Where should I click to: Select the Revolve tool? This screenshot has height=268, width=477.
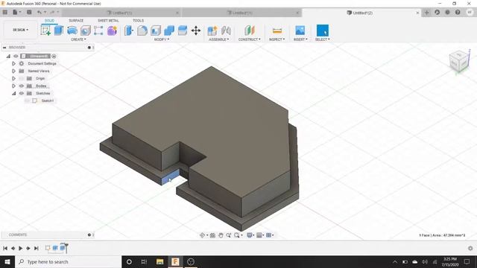click(72, 31)
